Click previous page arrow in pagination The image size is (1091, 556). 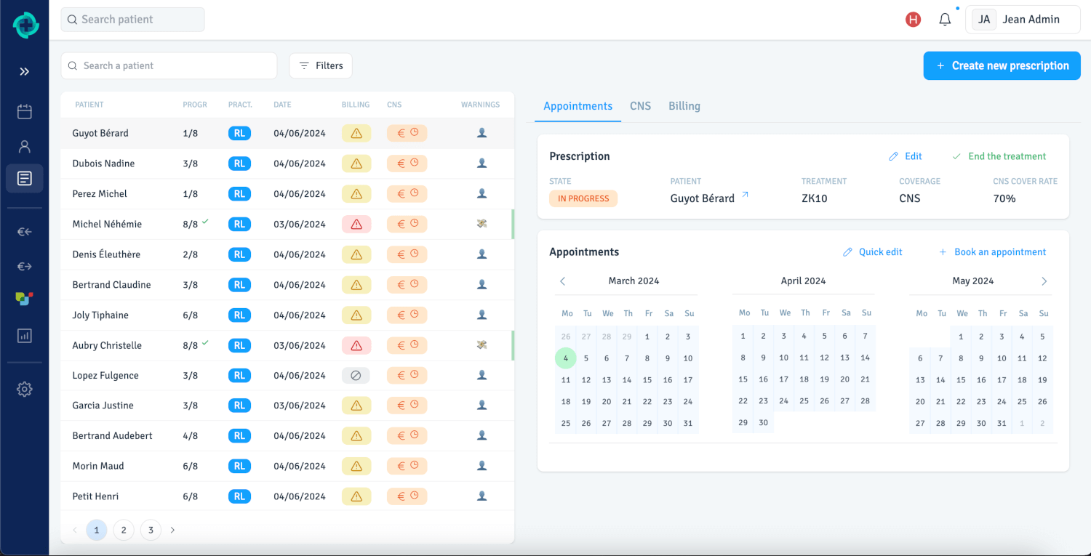click(75, 531)
